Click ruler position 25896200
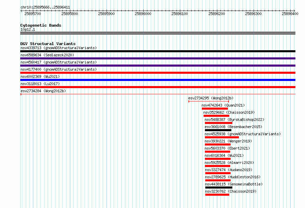This screenshot has width=305, height=208. pos(217,14)
